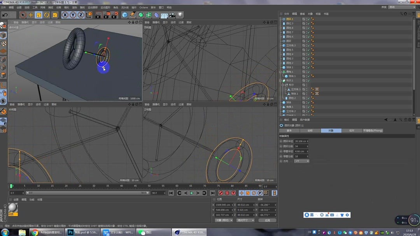This screenshot has width=420, height=236.
Task: Click the Camera object icon
Action: [x=172, y=15]
